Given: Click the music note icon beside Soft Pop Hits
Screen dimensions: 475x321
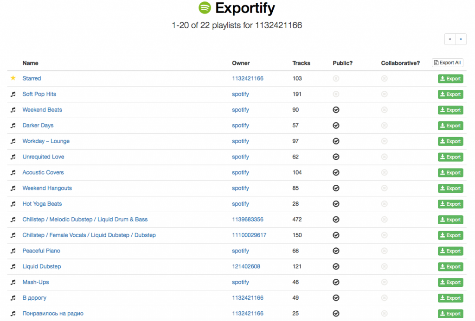Looking at the screenshot, I should [x=13, y=94].
